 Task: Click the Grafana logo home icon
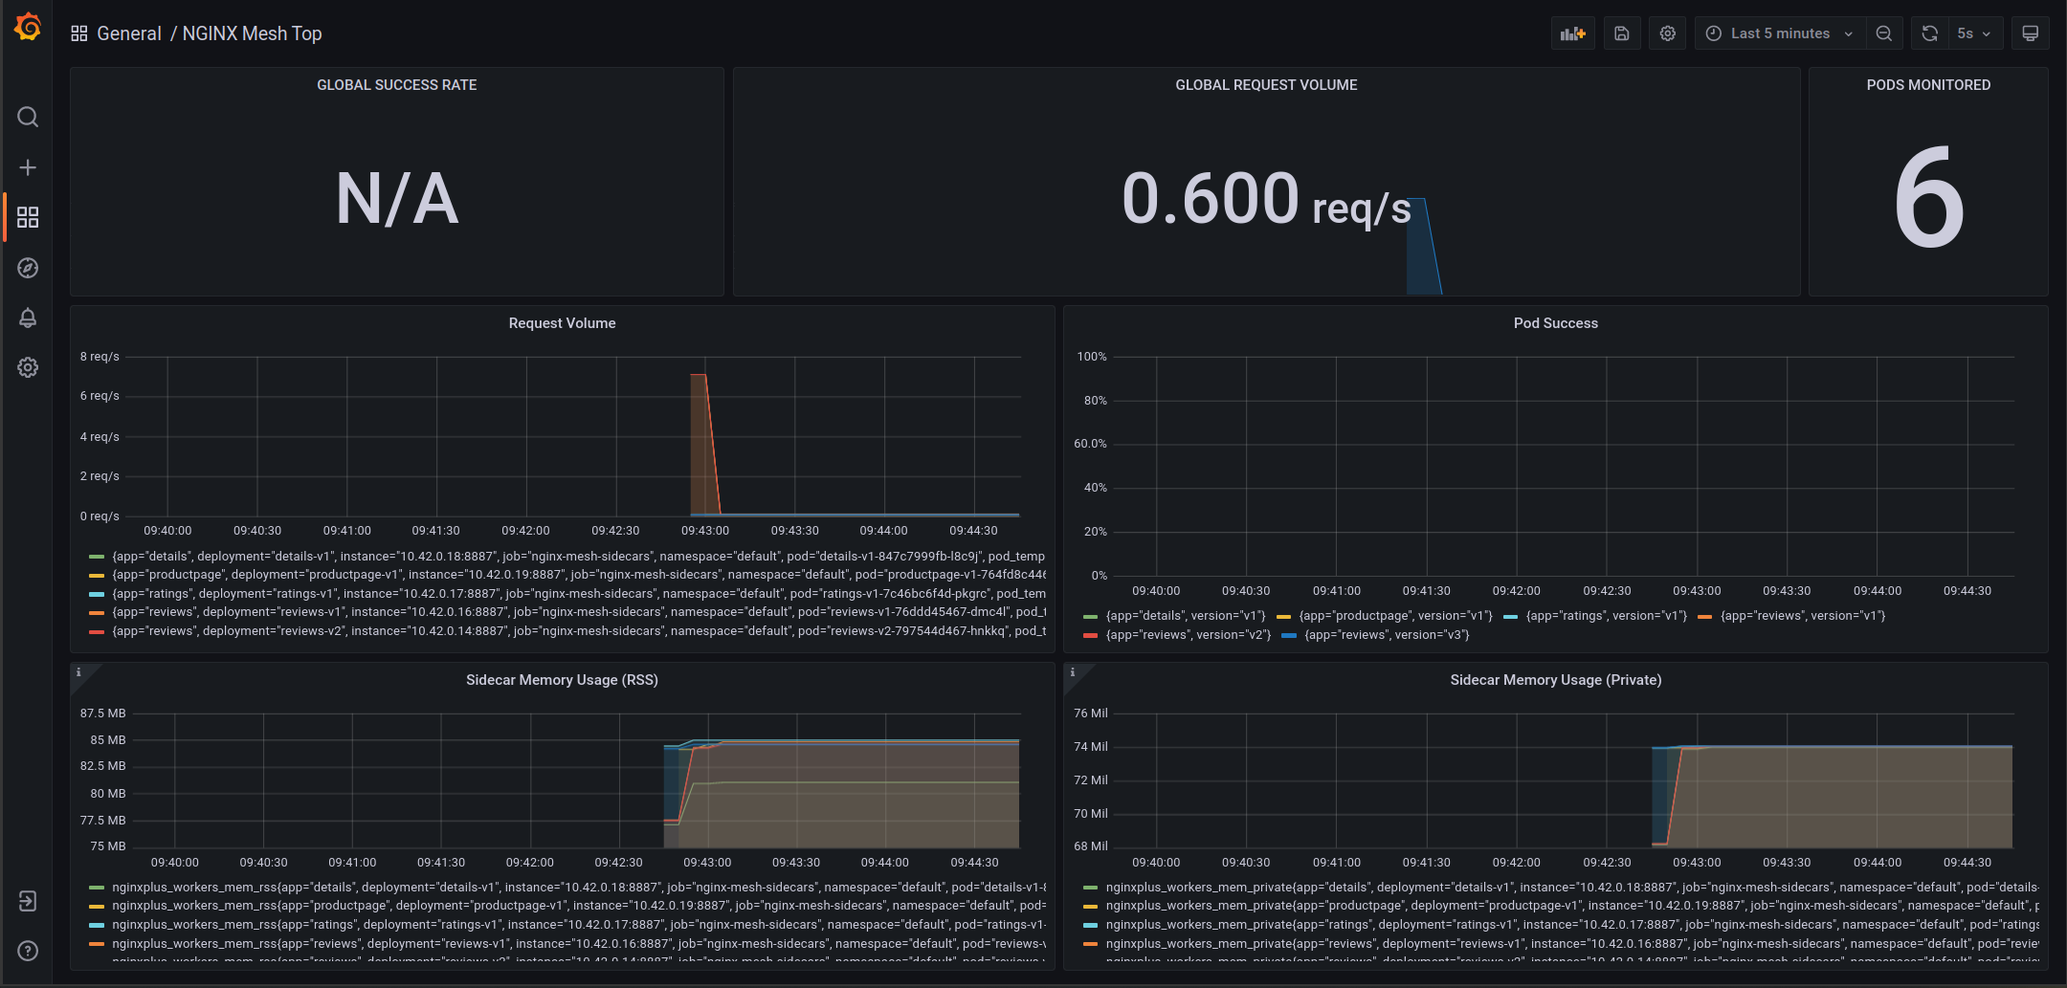click(28, 28)
